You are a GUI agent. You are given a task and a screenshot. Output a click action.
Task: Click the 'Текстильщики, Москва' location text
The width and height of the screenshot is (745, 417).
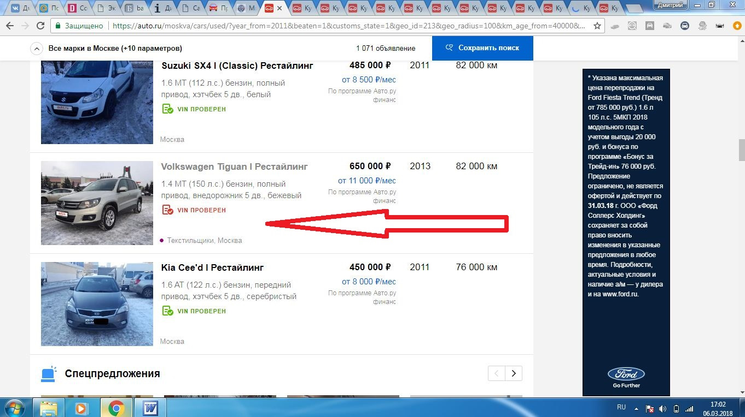[204, 240]
